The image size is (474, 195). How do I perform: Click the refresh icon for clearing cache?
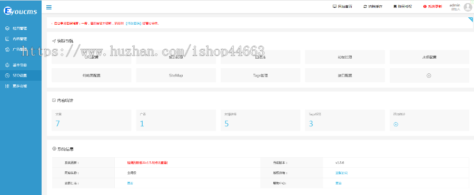(365, 6)
